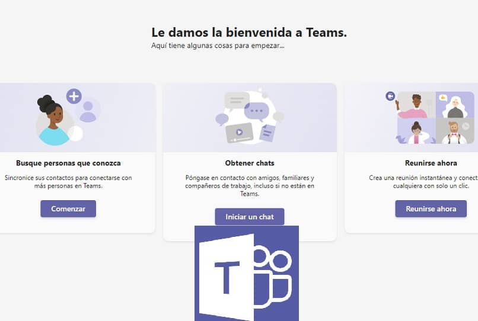Click the "Póngase en contacto con amigos" description

pos(249,185)
